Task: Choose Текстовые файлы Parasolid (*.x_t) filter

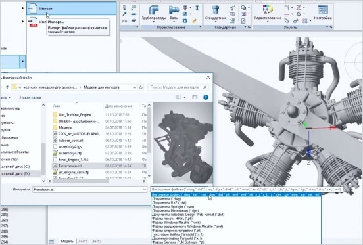Action: (178, 234)
